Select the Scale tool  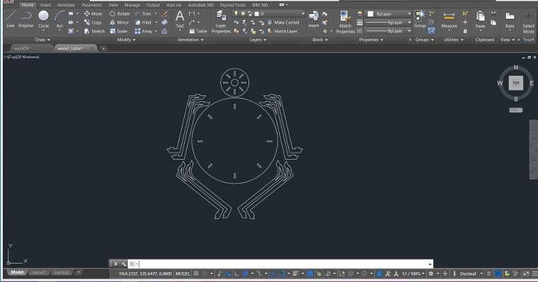118,31
